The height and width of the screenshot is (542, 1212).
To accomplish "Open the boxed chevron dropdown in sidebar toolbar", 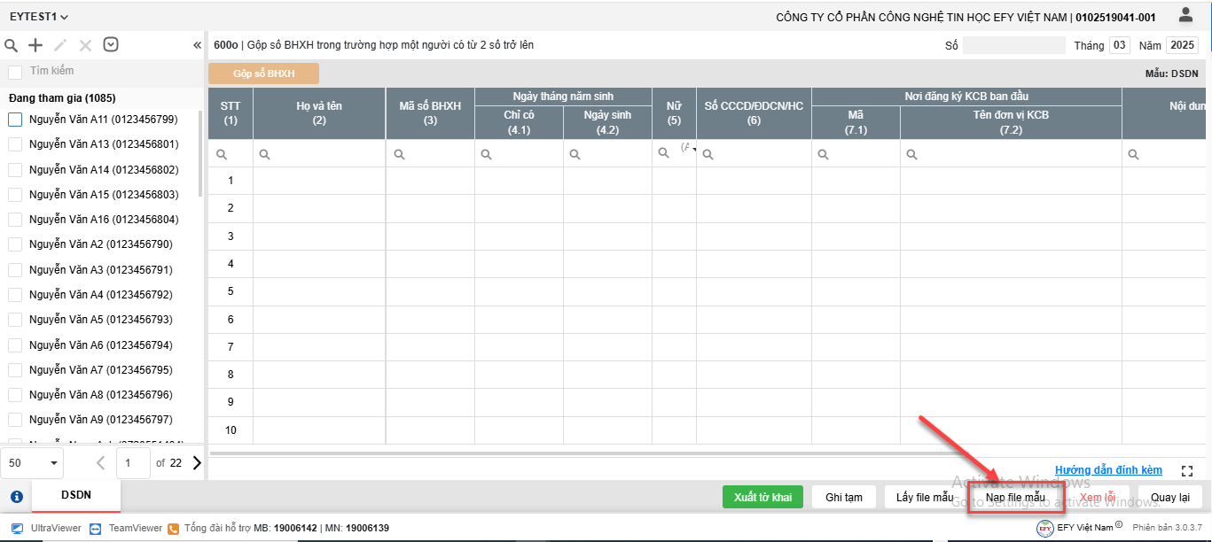I will [111, 45].
